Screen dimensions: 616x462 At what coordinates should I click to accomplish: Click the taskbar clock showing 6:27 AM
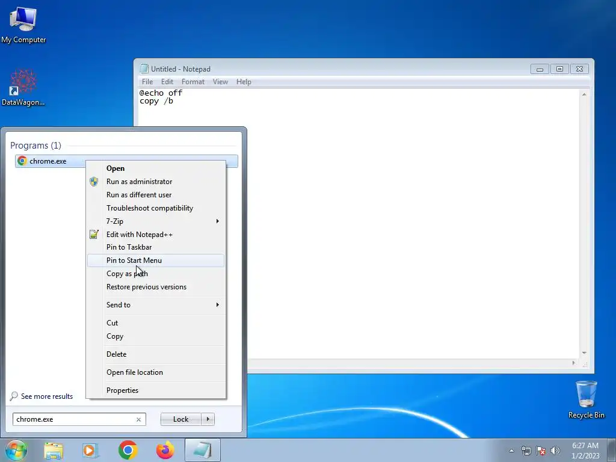coord(585,451)
